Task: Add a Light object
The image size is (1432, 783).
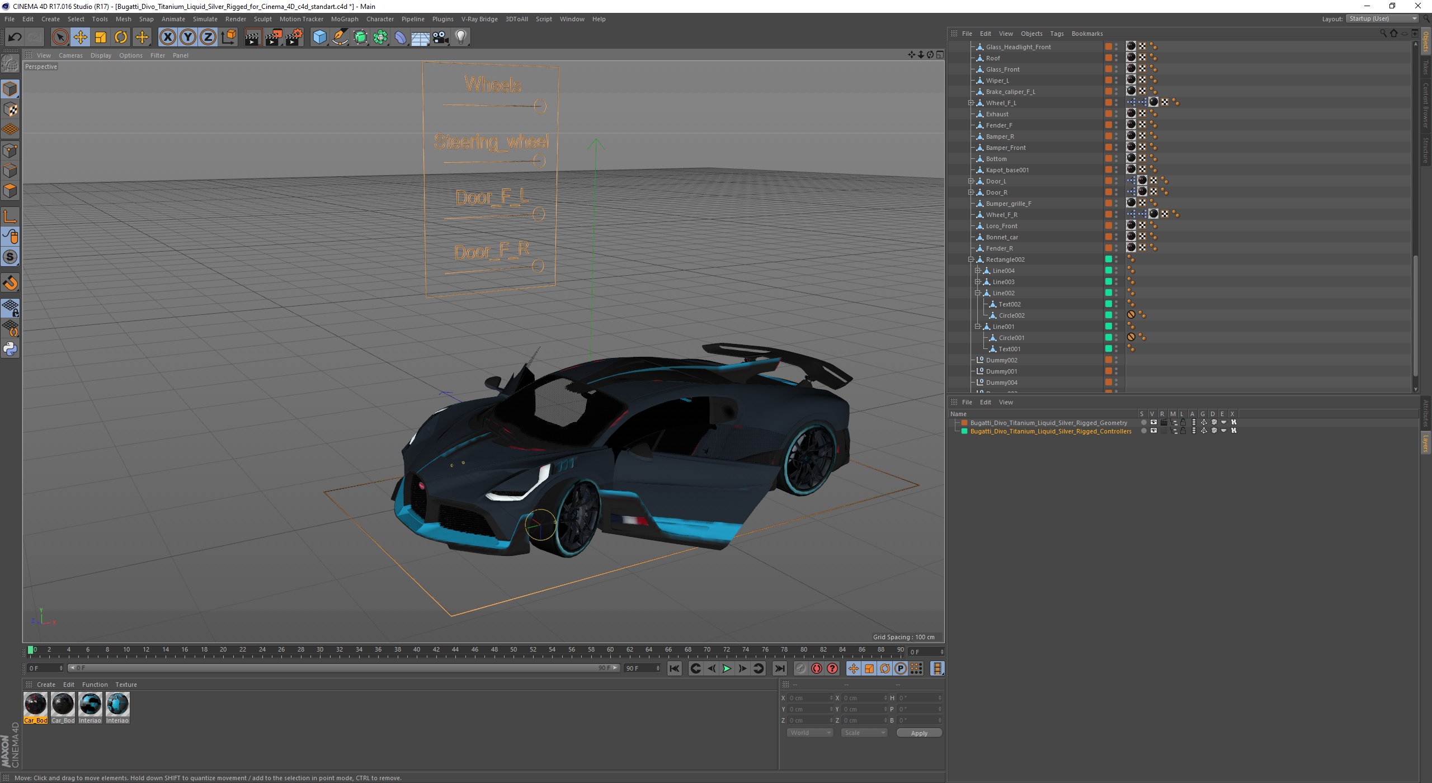Action: coord(461,37)
